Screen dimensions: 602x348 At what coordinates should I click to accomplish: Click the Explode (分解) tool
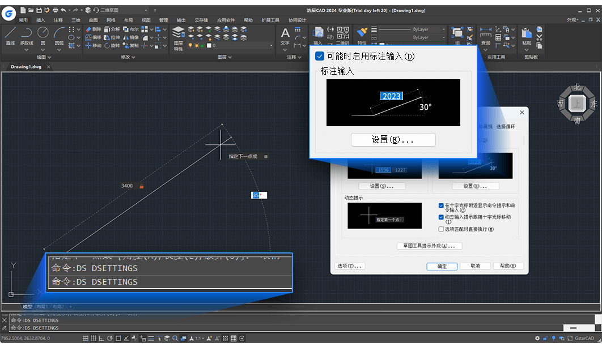pyautogui.click(x=112, y=29)
